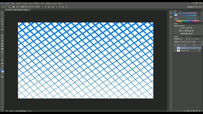Select the Paint Bucket tool
The image size is (203, 114).
pyautogui.click(x=2, y=44)
